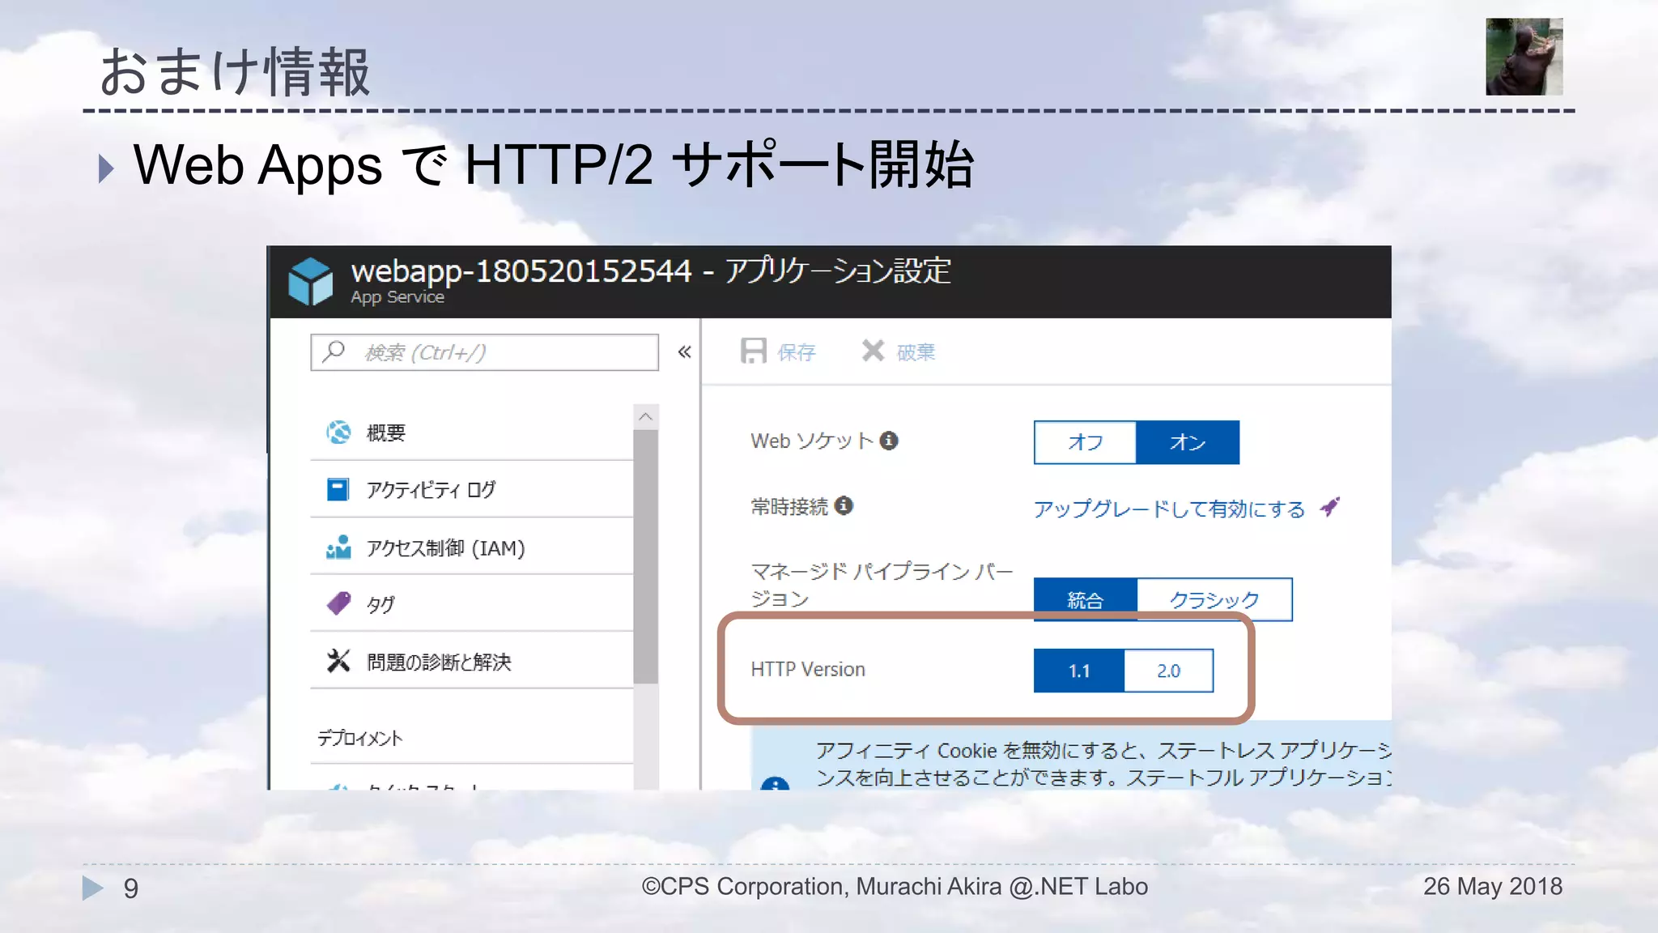This screenshot has height=933, width=1658.
Task: Click the 保存 save disk icon
Action: pyautogui.click(x=753, y=351)
